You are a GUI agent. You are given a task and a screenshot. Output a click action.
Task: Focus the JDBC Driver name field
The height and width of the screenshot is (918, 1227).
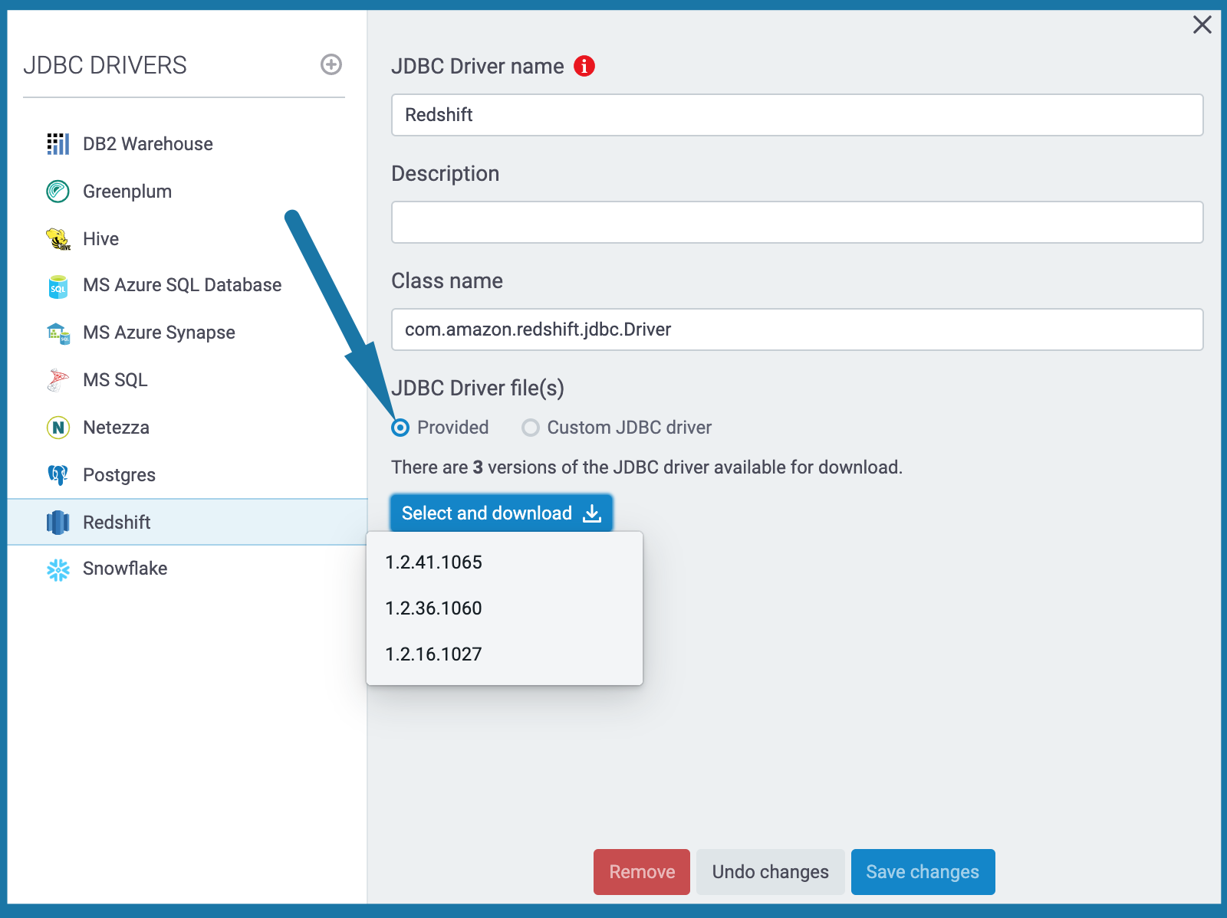pyautogui.click(x=798, y=115)
